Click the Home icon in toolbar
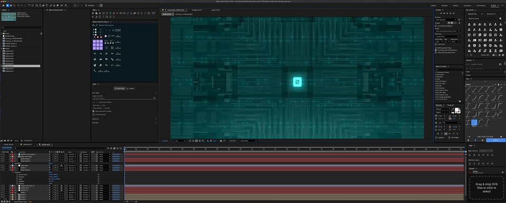 tap(3, 5)
